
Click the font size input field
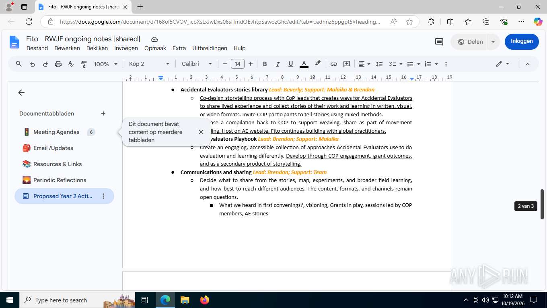[238, 64]
